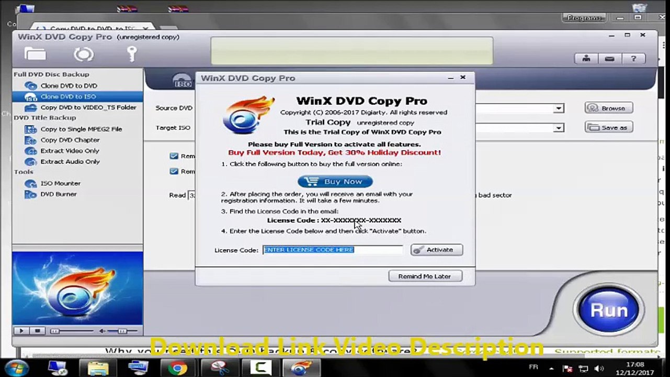This screenshot has height=377, width=670.
Task: Dismiss dialog with Remind Me Later
Action: (425, 276)
